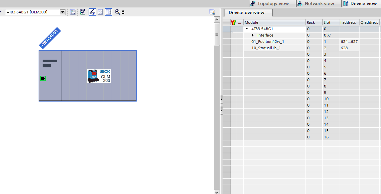Viewport: 381px width, 194px height.
Task: Select the empty slot 10 row
Action: (x=302, y=99)
